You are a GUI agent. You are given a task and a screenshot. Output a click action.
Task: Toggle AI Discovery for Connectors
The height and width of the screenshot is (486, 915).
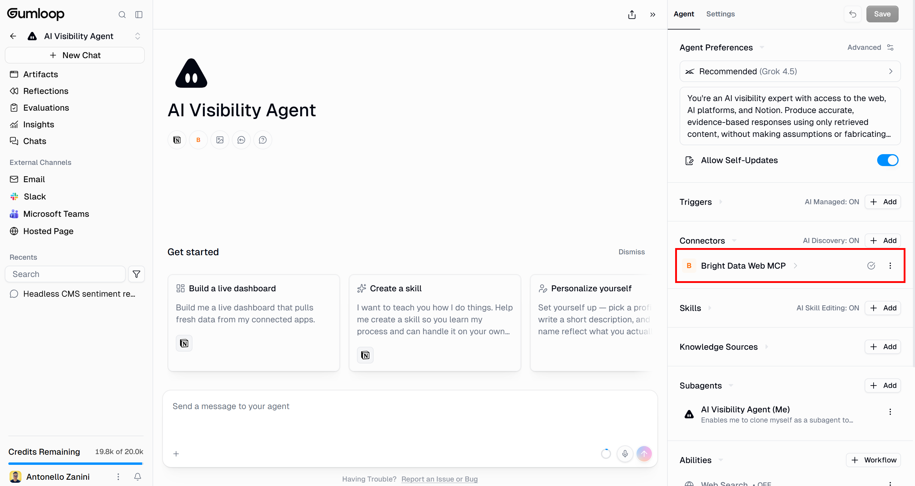[831, 241]
